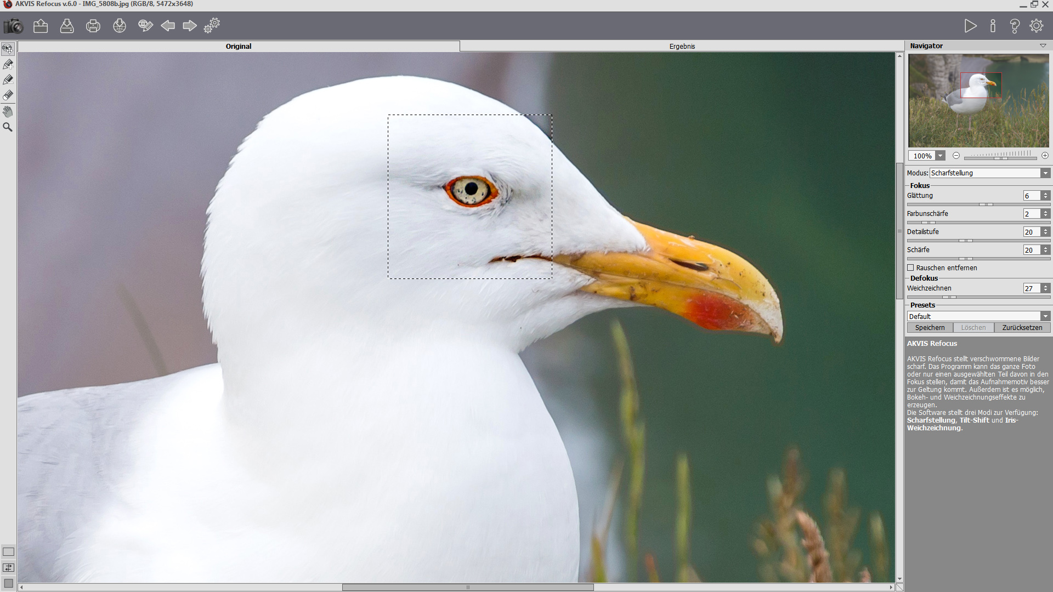Screen dimensions: 1053x592
Task: Expand the Presets Default dropdown
Action: [1045, 316]
